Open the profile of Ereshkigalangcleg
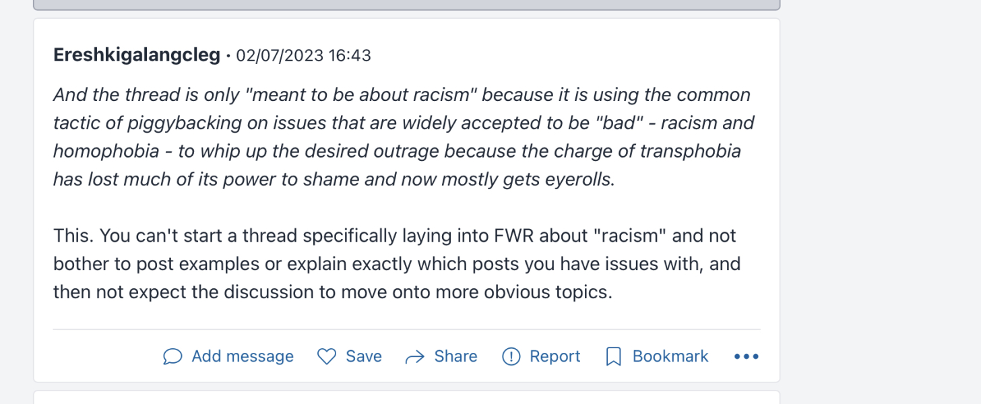 [x=137, y=55]
